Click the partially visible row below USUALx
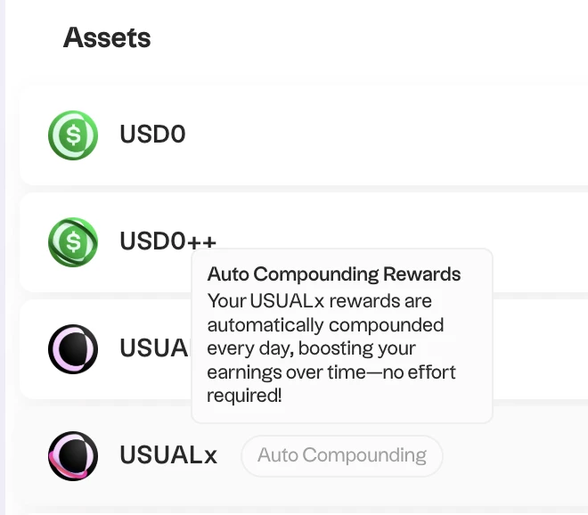The image size is (588, 515). tap(303, 511)
